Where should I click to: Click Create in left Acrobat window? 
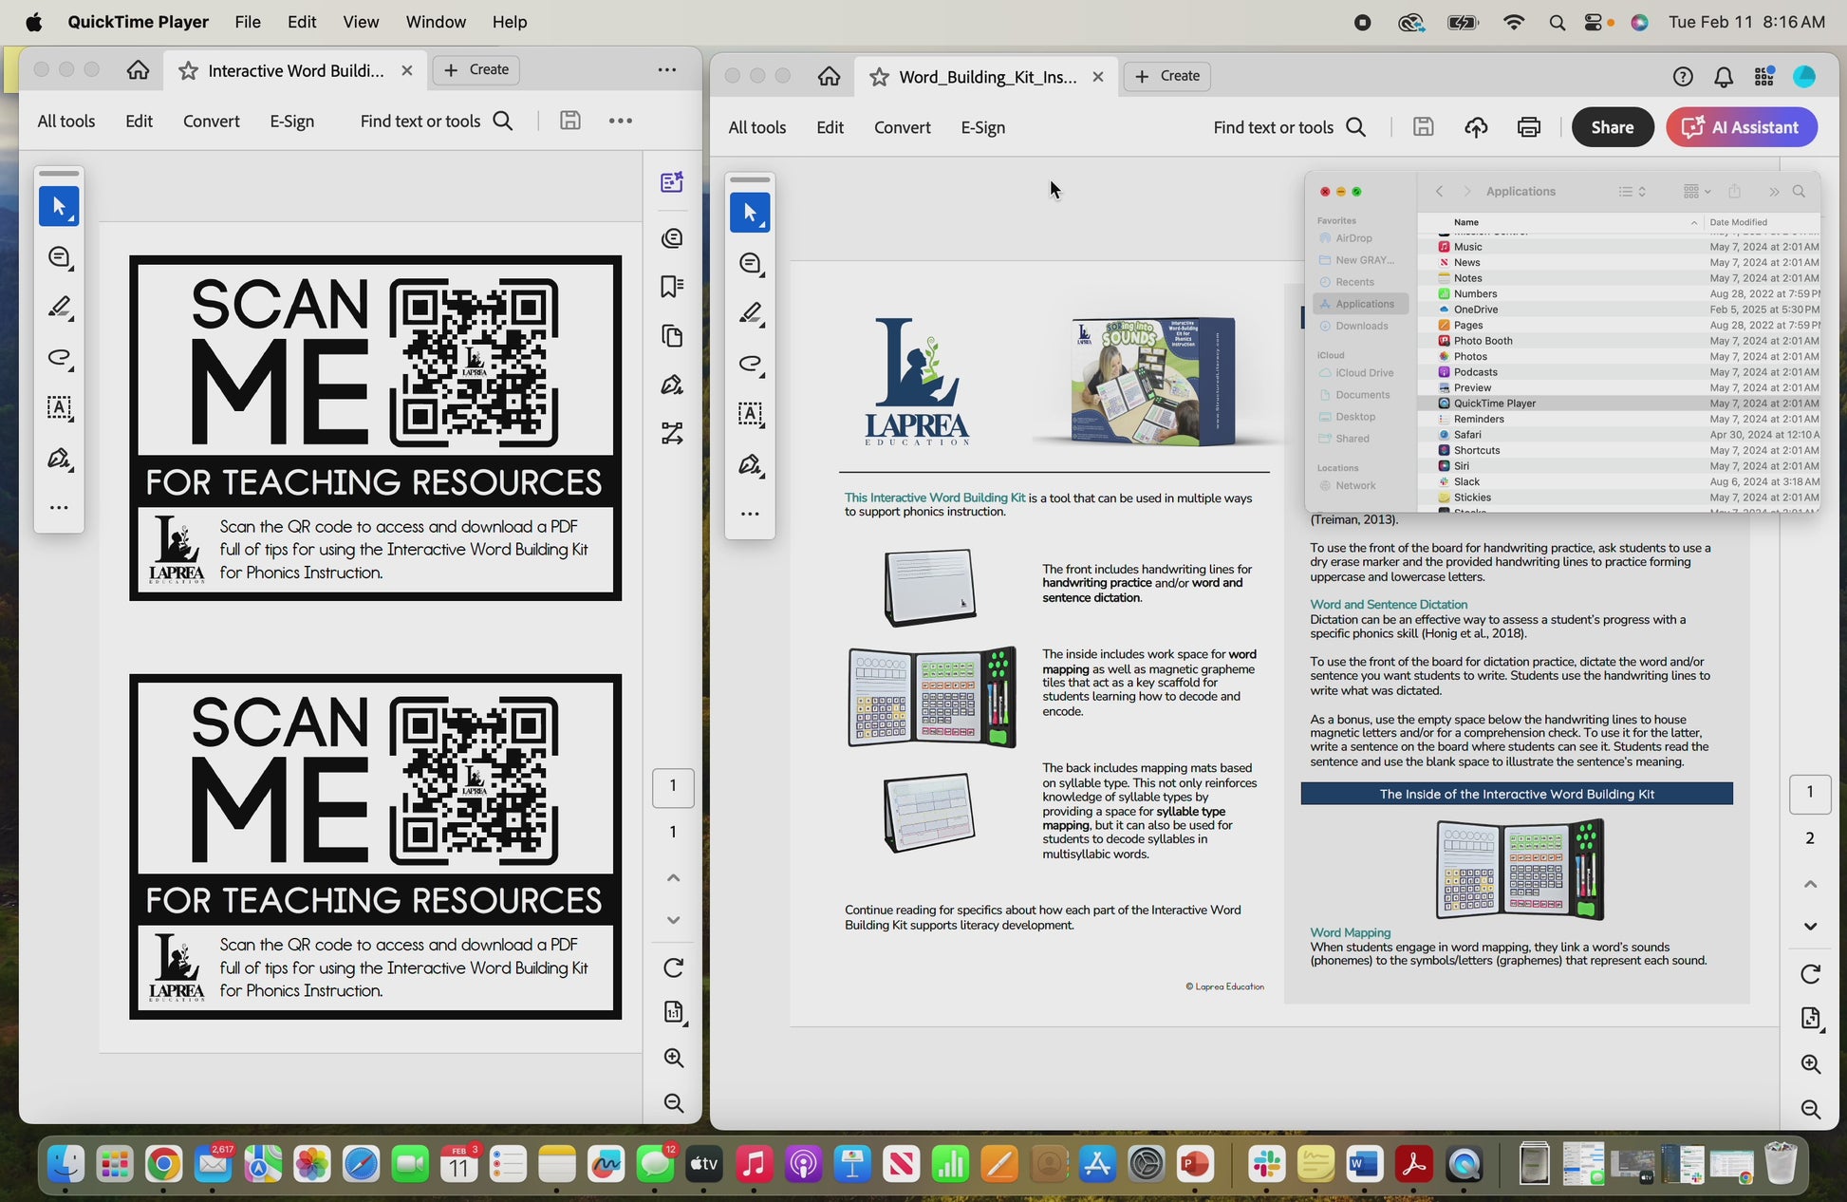tap(476, 69)
